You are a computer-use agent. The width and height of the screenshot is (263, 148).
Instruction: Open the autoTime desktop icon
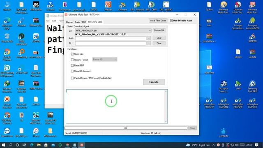[209, 69]
